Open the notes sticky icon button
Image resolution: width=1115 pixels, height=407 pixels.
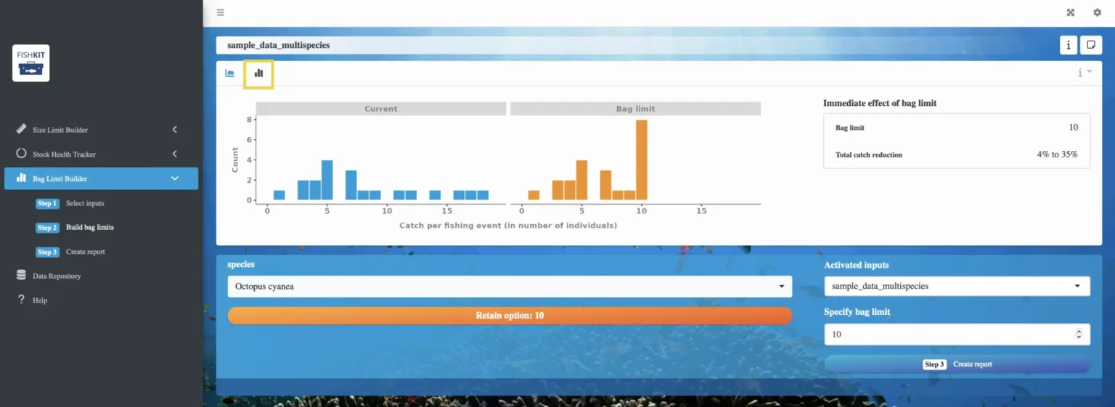[1090, 45]
